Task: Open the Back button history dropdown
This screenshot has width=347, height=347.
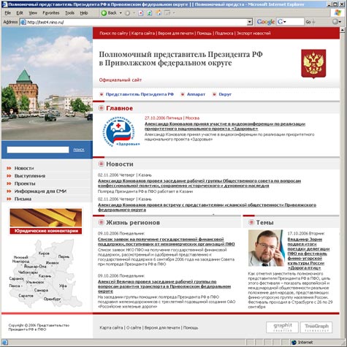Action: coord(121,13)
